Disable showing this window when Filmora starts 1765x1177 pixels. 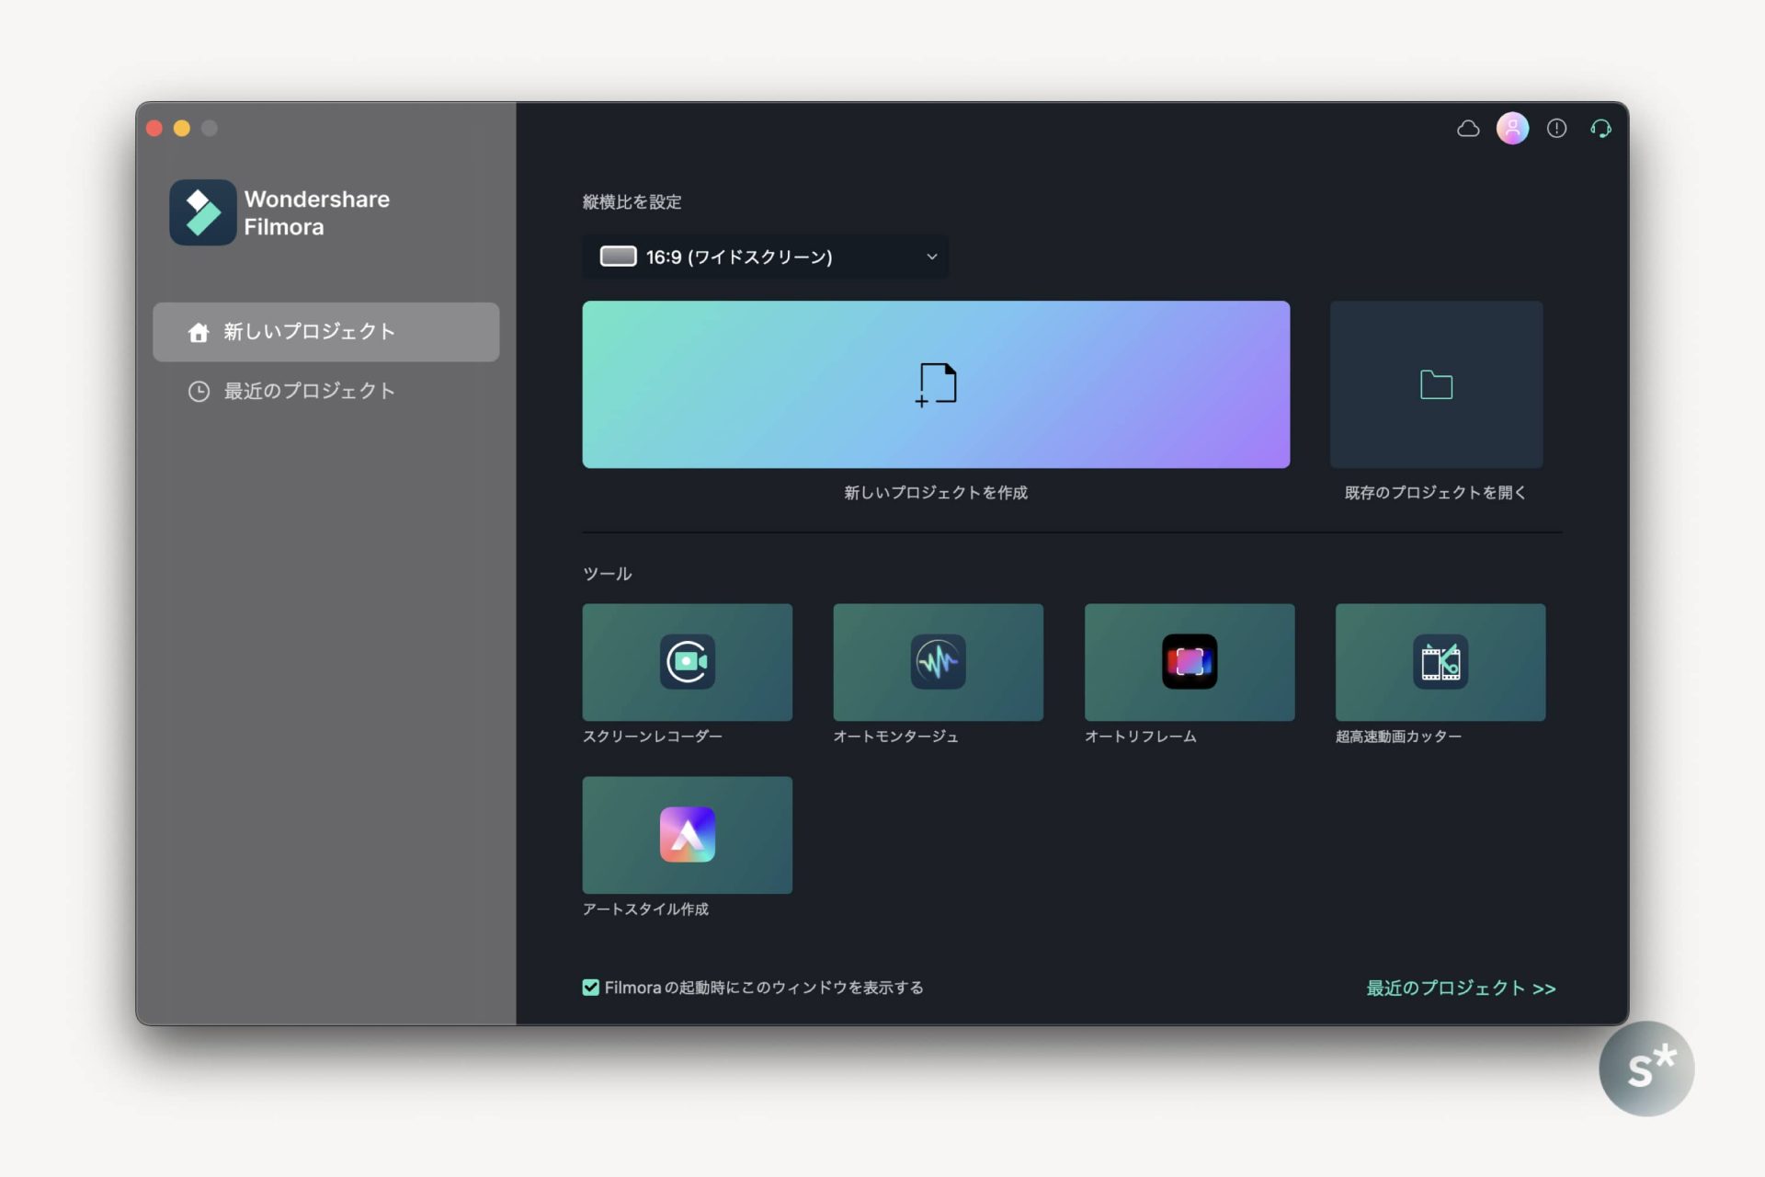[589, 987]
